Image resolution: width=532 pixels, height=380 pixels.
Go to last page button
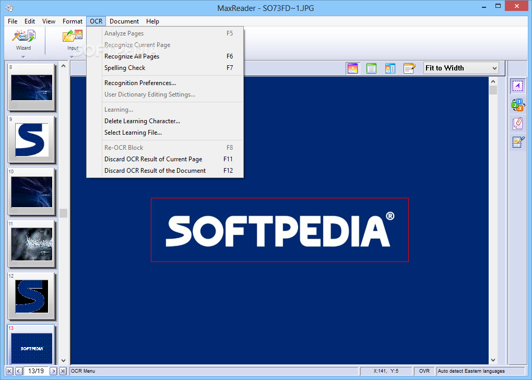click(63, 371)
